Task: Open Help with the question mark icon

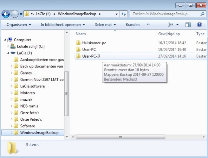Action: pos(199,25)
